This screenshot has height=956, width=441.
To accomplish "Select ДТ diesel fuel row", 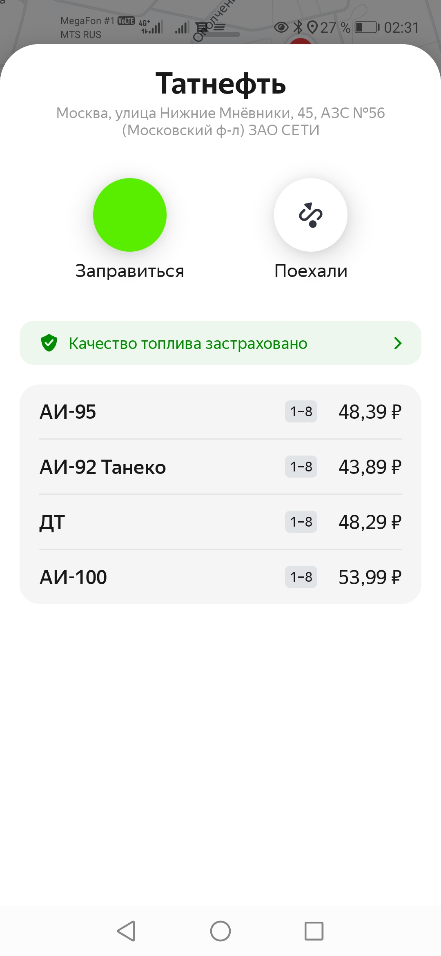I will click(220, 522).
